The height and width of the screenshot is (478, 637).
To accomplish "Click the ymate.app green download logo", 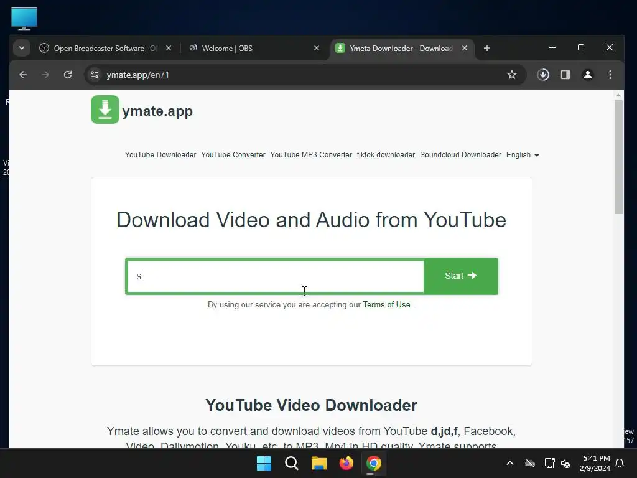I will coord(105,110).
